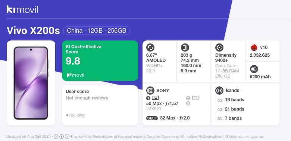Click the battery capacity icon
Screen dimensions: 291x141
point(254,69)
